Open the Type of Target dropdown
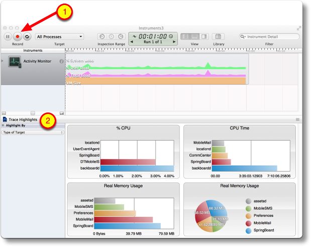The height and width of the screenshot is (247, 311). (33, 133)
